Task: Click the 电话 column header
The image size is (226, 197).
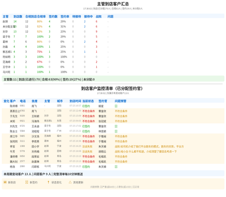Action: tap(23, 101)
